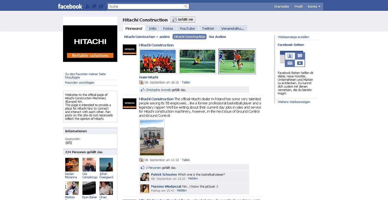Click Melden on Patrick Schouten's comment
Viewport: 388px width, 200px height.
193,179
